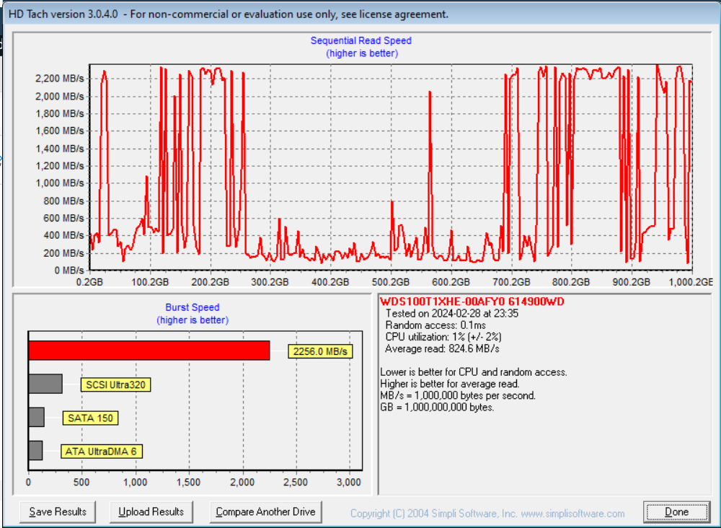
Task: Click the ATA UltraDMA 6 label
Action: [100, 452]
